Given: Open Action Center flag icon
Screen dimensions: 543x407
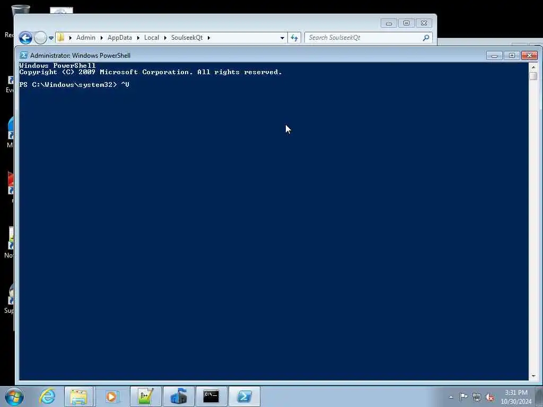Looking at the screenshot, I should pyautogui.click(x=463, y=396).
